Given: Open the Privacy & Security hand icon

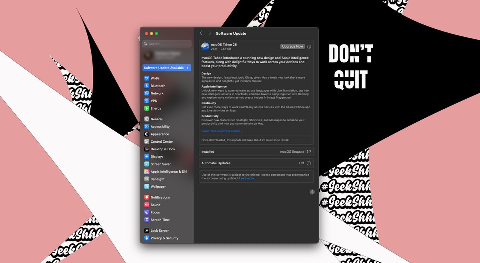Looking at the screenshot, I should click(x=147, y=238).
